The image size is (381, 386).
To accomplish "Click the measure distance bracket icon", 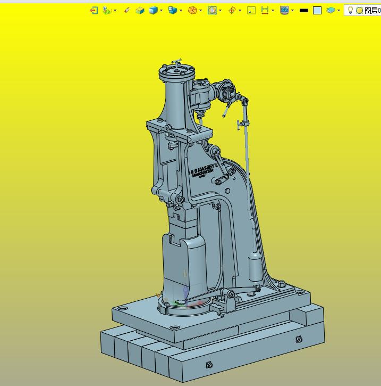I will pyautogui.click(x=265, y=10).
